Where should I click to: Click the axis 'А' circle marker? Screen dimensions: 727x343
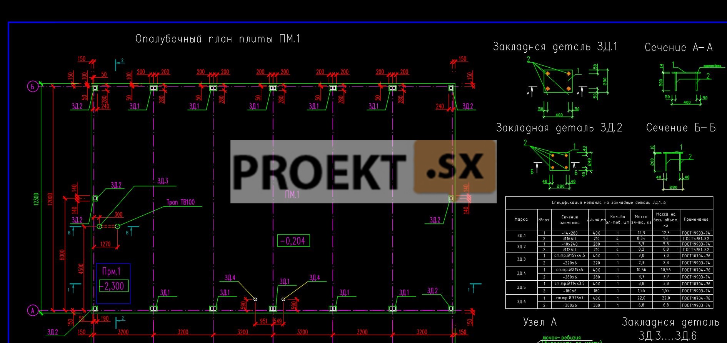(32, 310)
